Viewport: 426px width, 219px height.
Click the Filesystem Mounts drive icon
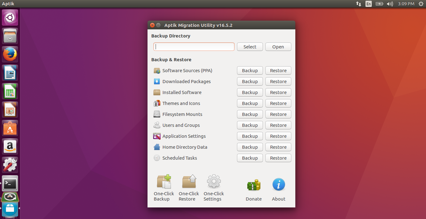click(157, 114)
